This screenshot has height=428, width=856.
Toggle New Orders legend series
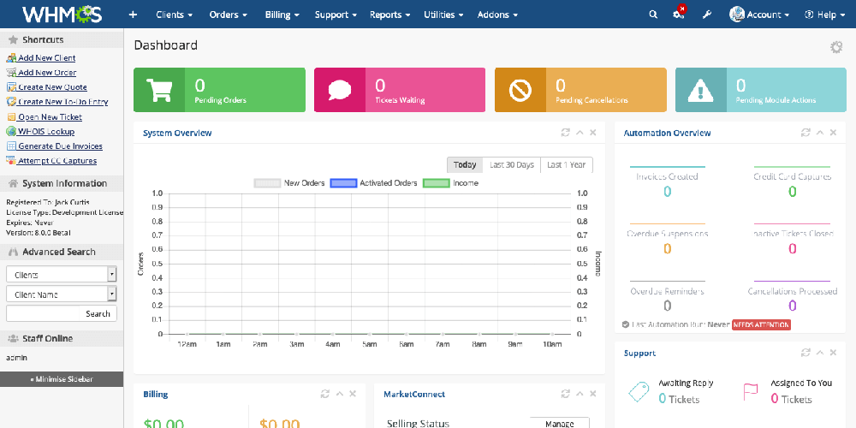tap(290, 183)
